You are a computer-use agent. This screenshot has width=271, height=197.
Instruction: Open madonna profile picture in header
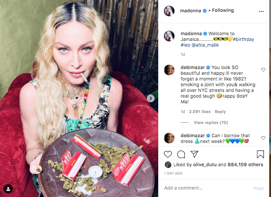[x=169, y=11]
